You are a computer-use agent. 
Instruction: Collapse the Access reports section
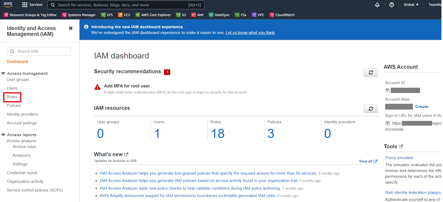tap(3, 135)
